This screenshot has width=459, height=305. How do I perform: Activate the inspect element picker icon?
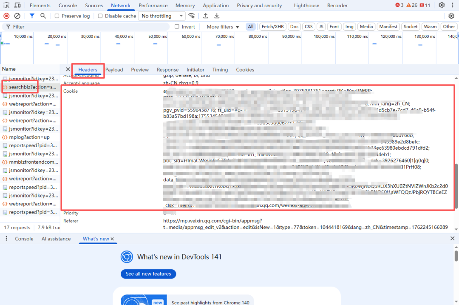point(6,5)
